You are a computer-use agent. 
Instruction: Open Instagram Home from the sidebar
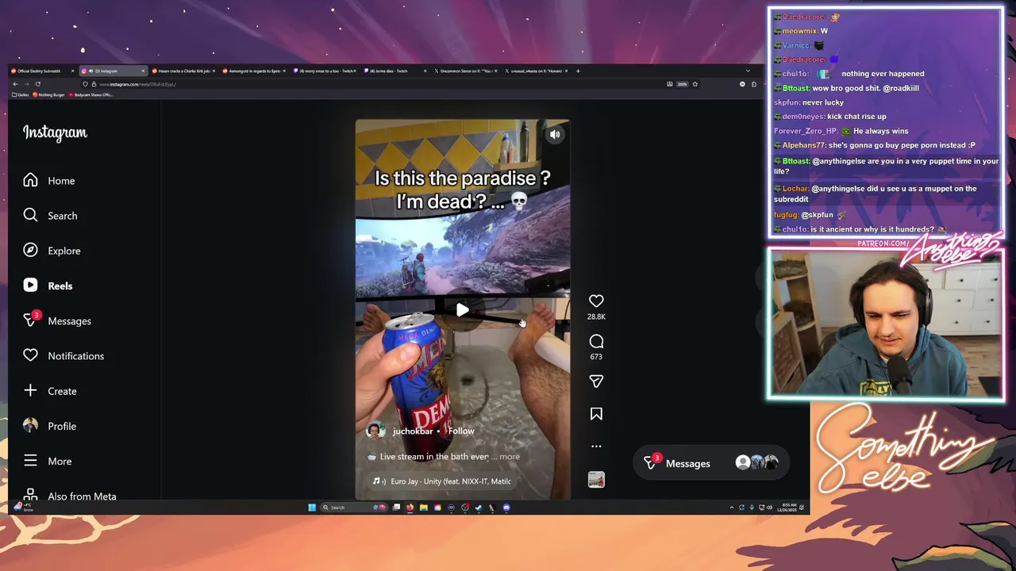49,181
